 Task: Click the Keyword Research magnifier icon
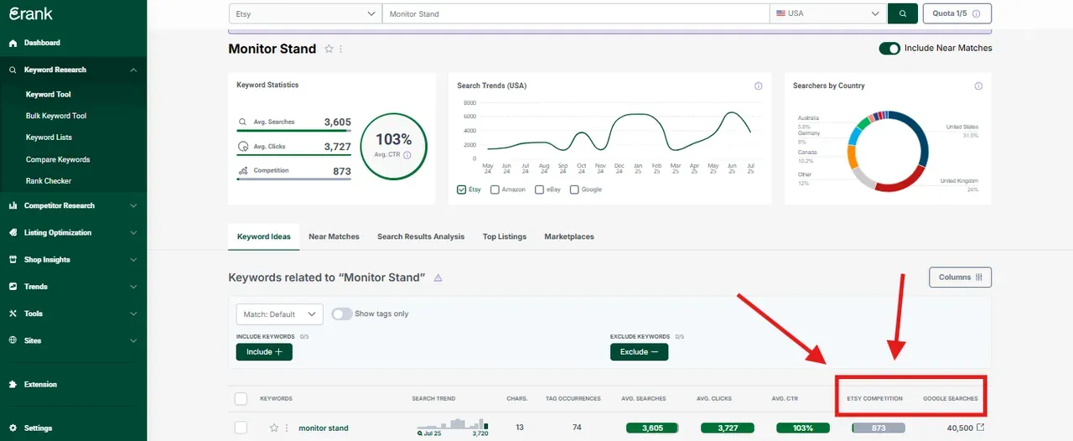click(13, 70)
